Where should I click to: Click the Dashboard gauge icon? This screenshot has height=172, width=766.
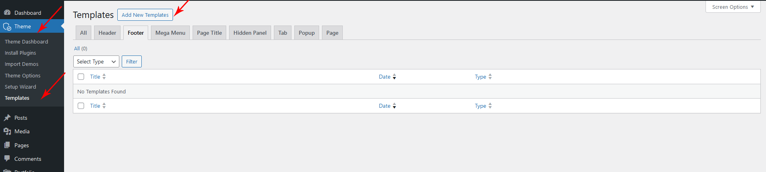coord(7,13)
